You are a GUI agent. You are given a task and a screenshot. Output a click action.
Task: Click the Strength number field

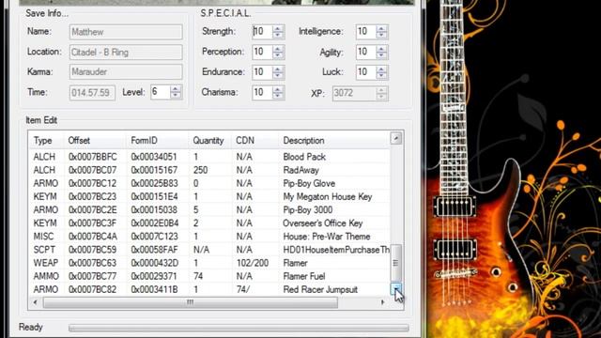pos(263,32)
